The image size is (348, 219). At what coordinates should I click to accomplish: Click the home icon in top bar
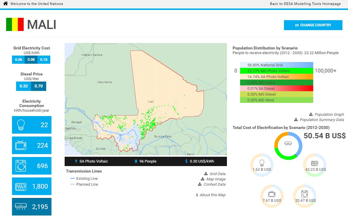pos(5,4)
